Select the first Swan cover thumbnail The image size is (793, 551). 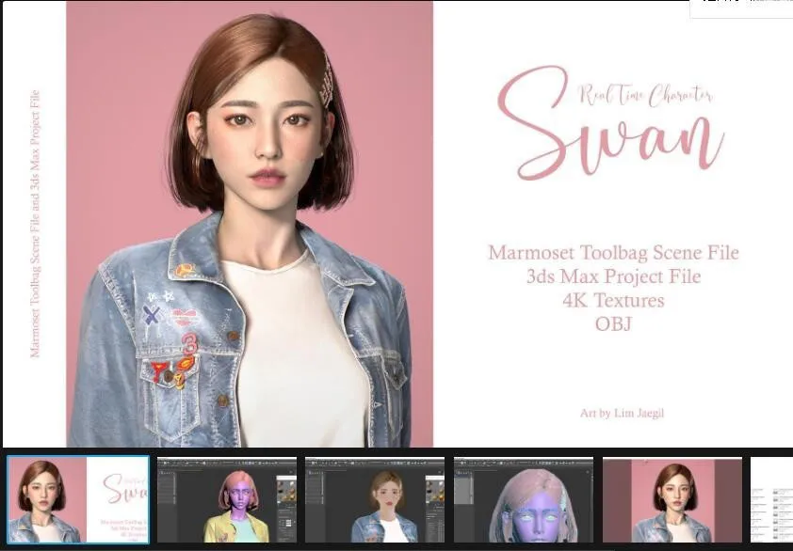tap(78, 500)
